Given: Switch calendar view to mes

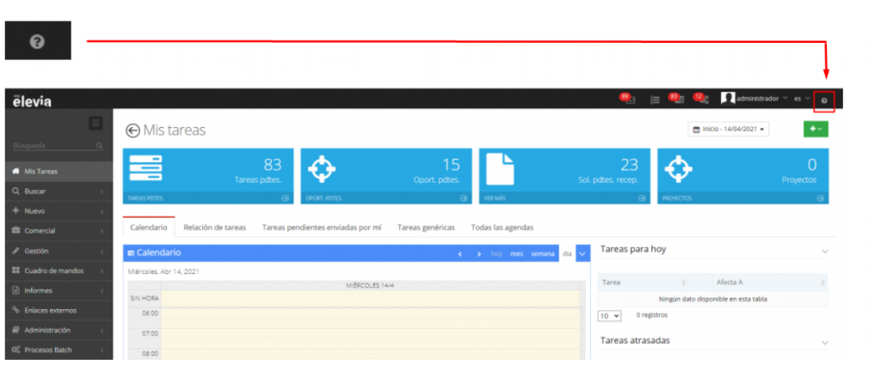Looking at the screenshot, I should click(516, 254).
